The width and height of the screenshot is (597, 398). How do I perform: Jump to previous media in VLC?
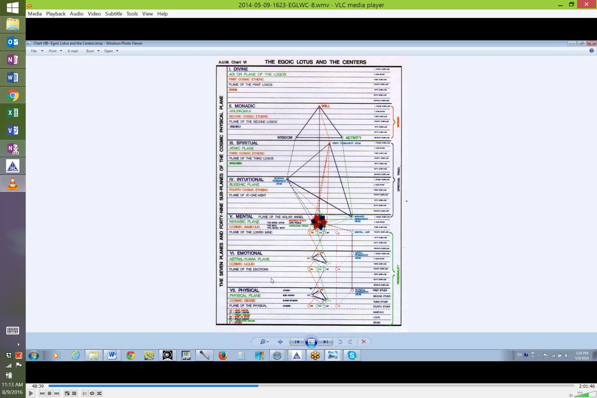point(42,393)
